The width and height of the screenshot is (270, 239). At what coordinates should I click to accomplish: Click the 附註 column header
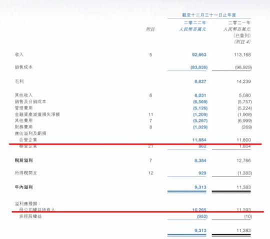click(150, 29)
